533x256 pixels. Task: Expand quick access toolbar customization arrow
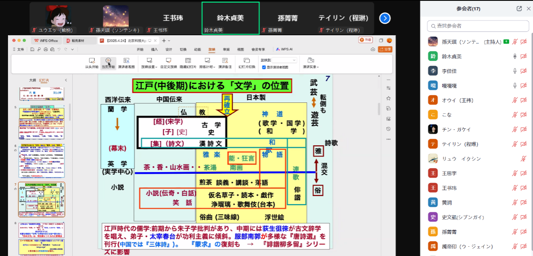tap(72, 50)
